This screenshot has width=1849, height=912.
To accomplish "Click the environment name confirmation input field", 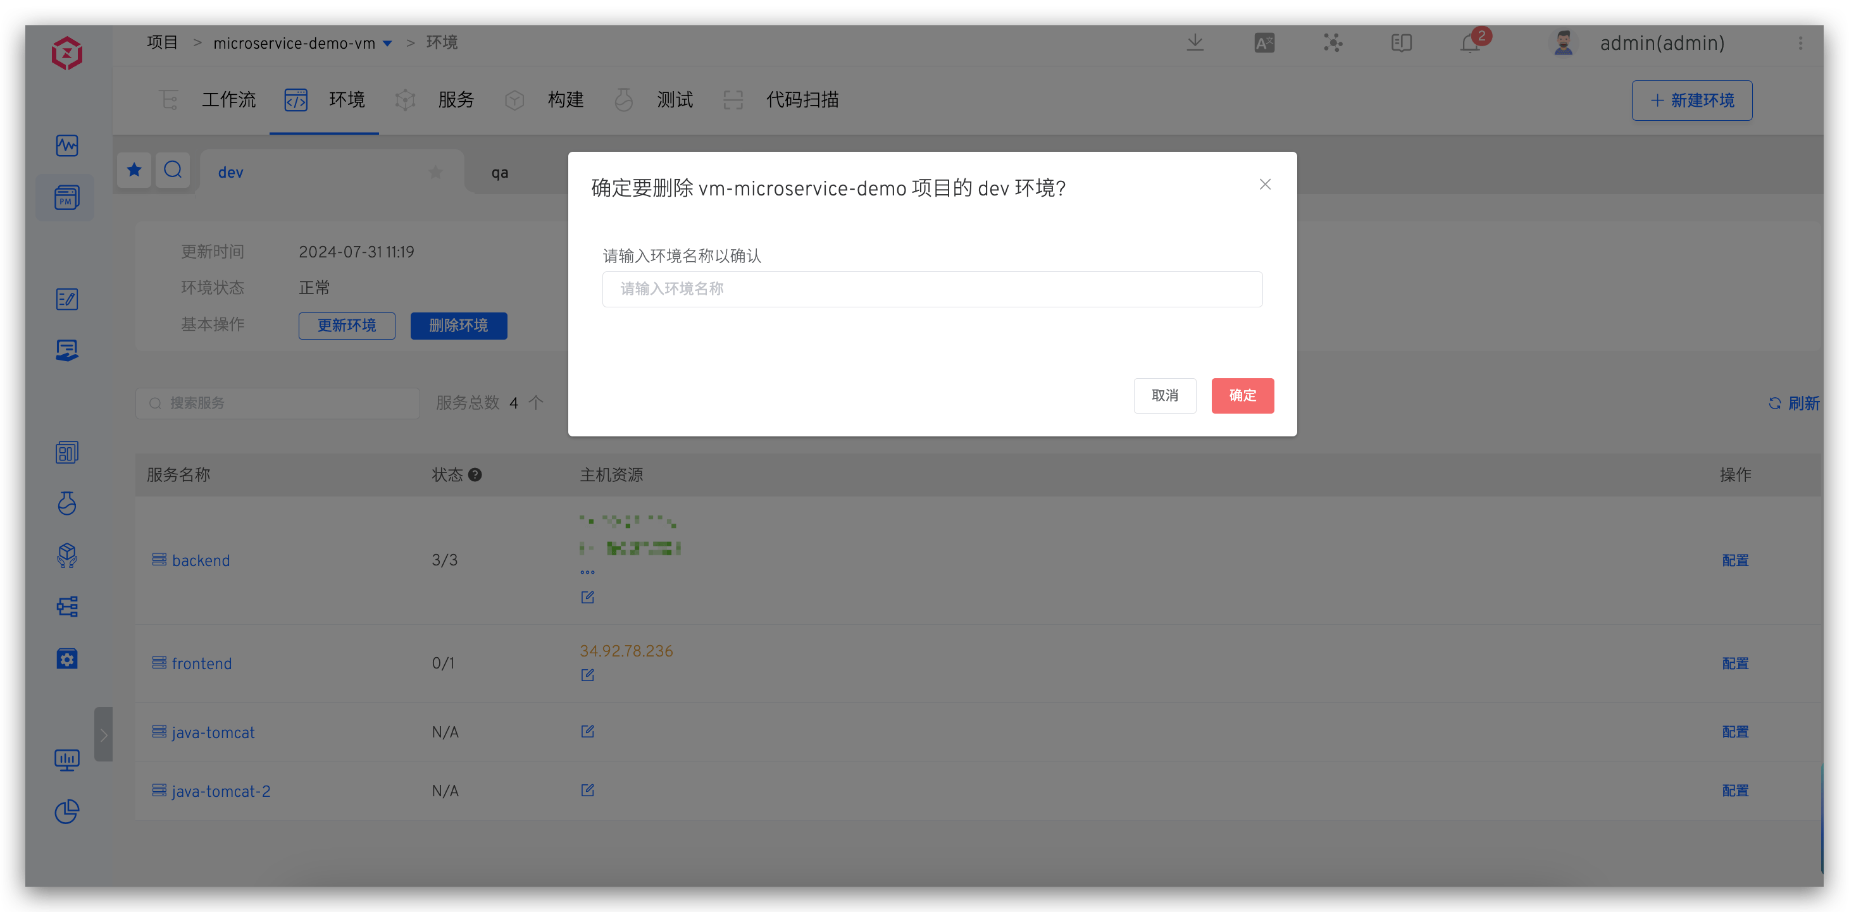I will tap(931, 289).
